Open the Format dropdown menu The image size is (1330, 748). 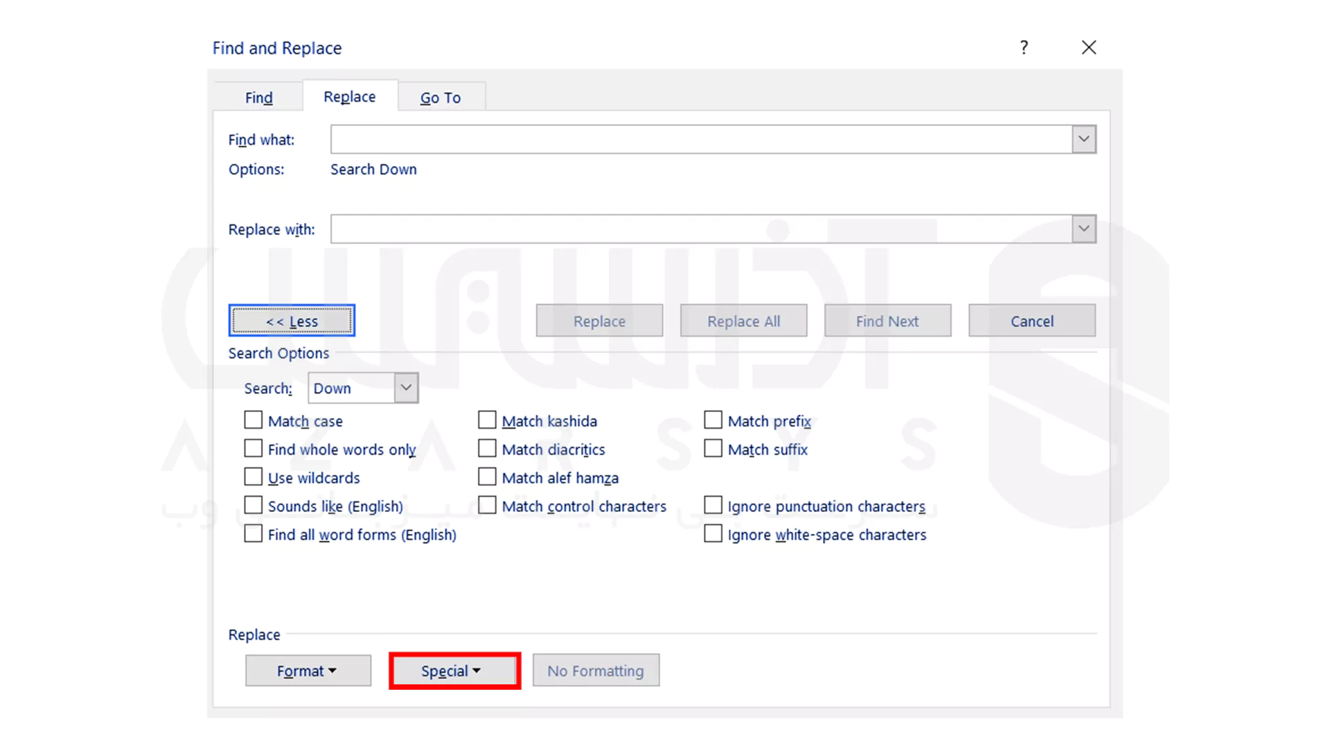point(308,670)
